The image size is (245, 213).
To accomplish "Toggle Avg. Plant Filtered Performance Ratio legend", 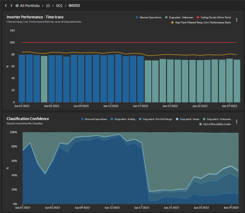I will point(203,23).
